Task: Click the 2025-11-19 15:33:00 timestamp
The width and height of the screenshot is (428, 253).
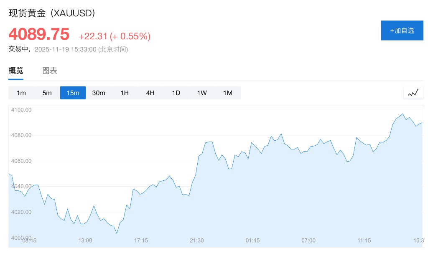Action: pos(66,49)
